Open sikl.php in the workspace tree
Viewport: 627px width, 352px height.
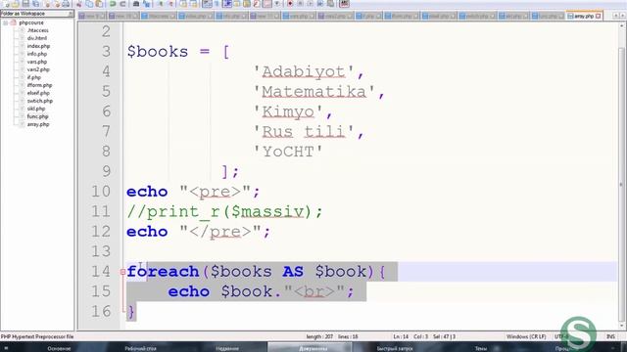click(36, 109)
